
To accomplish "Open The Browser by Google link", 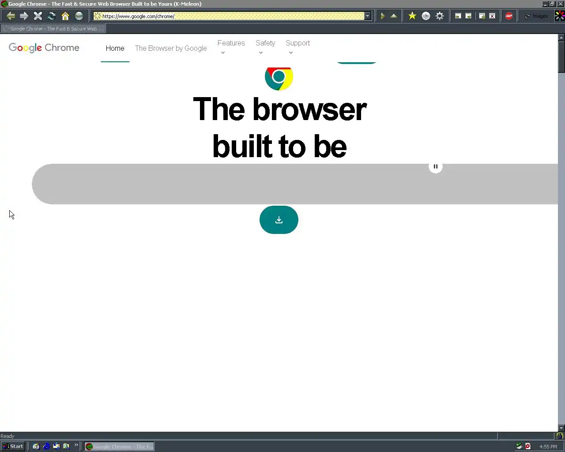I will pyautogui.click(x=171, y=48).
